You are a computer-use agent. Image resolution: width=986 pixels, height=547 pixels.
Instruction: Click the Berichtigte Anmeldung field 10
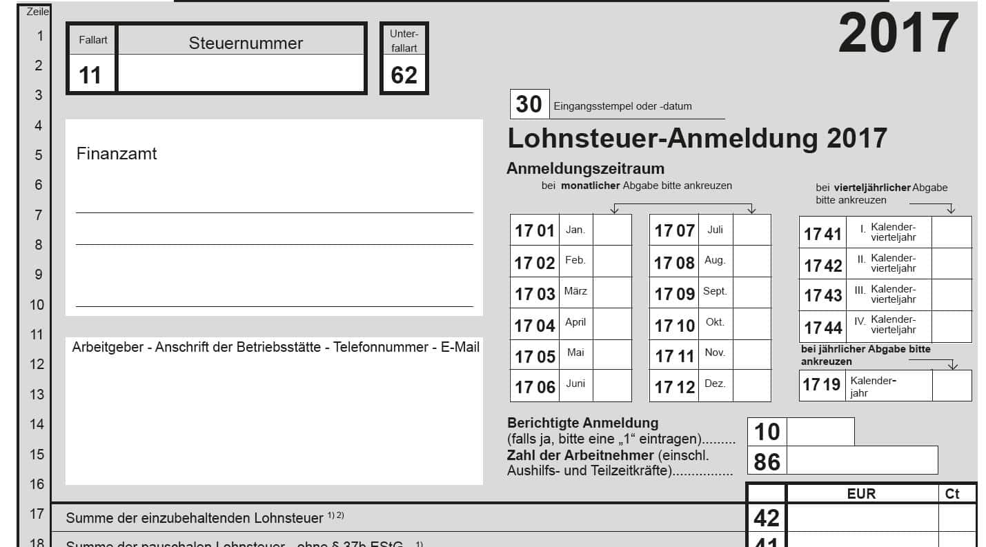[820, 432]
